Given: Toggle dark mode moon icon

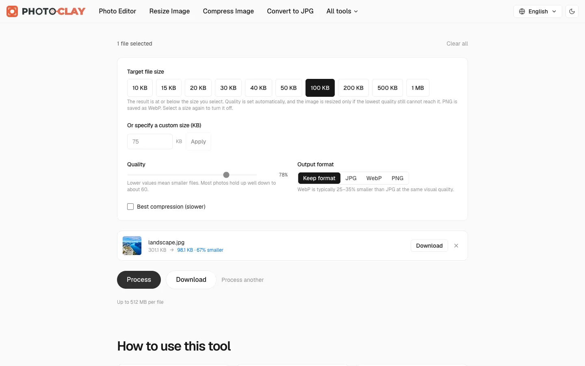Looking at the screenshot, I should (x=572, y=11).
